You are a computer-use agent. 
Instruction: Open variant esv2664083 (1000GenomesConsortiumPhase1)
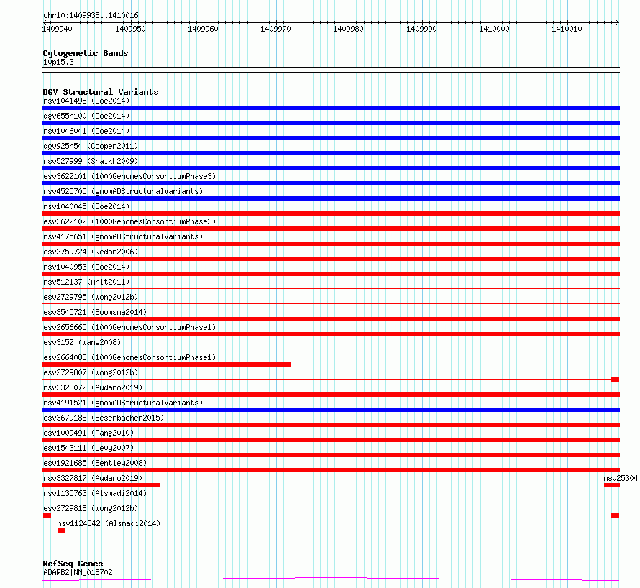coord(129,357)
